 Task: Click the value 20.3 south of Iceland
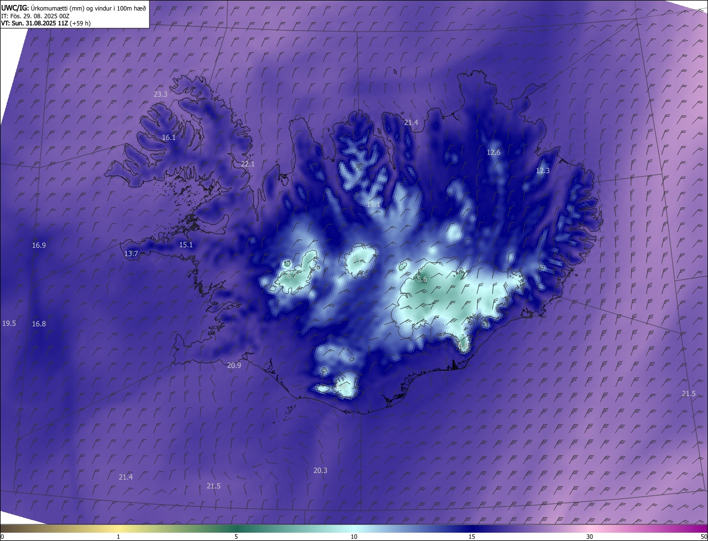pos(320,471)
